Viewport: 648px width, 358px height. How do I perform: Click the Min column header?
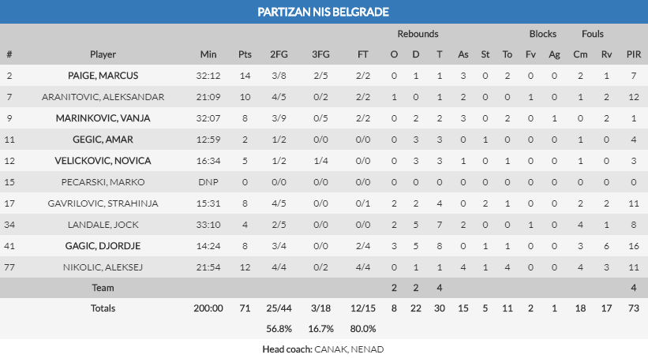[208, 54]
